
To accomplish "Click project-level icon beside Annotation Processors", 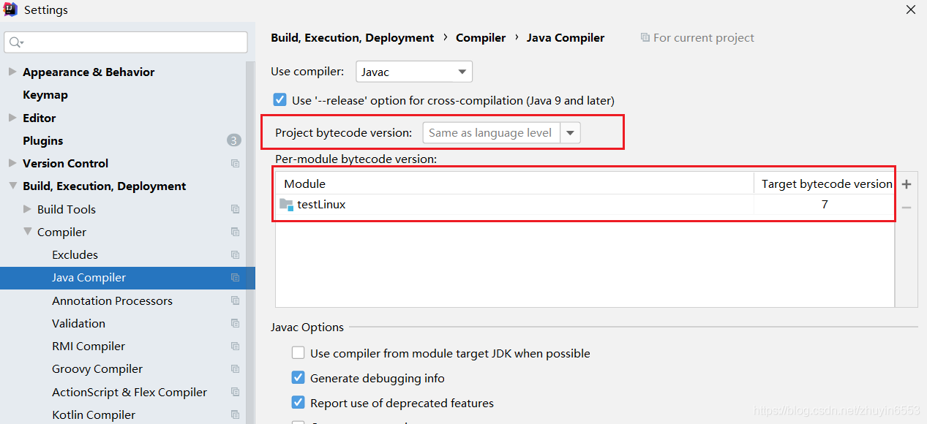I will (x=235, y=300).
